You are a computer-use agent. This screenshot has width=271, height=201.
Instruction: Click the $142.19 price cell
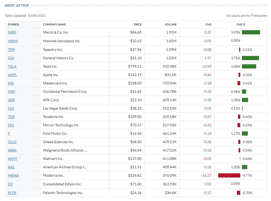[x=135, y=75]
